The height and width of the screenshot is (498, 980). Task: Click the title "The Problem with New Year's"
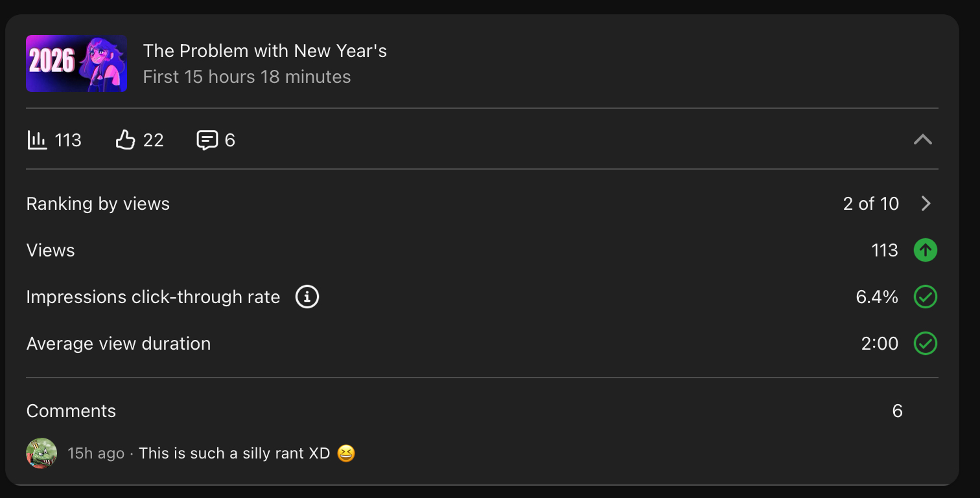(264, 51)
